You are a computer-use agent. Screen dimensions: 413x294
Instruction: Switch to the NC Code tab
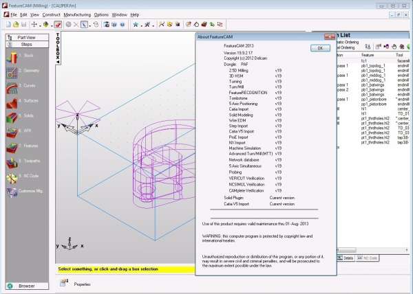368,258
